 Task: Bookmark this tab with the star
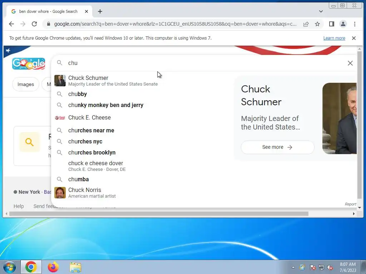click(317, 24)
